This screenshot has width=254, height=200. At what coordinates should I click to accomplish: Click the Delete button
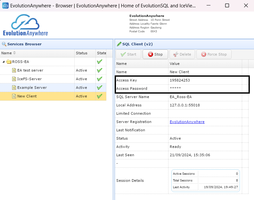pyautogui.click(x=182, y=54)
